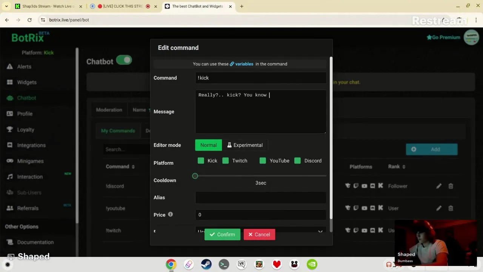483x272 pixels.
Task: Confirm the edited command
Action: 222,235
